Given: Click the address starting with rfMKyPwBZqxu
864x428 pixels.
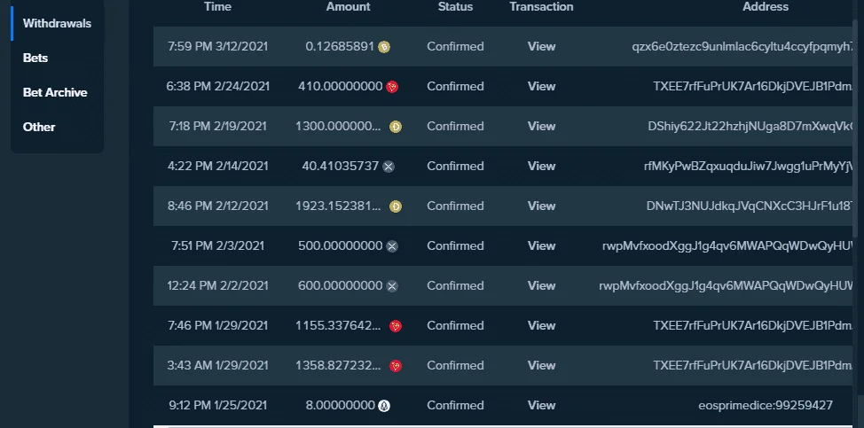Looking at the screenshot, I should coord(749,166).
